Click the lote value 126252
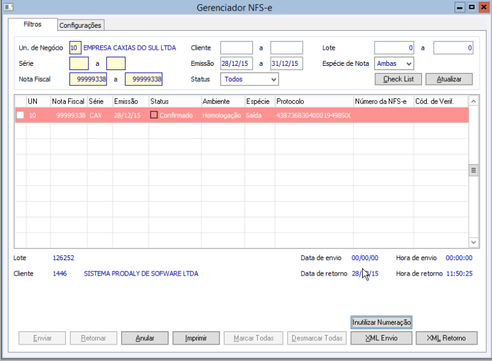Screen dimensions: 492x361 tap(63, 258)
